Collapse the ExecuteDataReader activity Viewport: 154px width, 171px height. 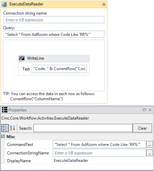click(104, 4)
